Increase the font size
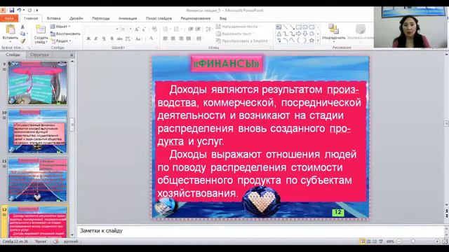 (x=137, y=29)
